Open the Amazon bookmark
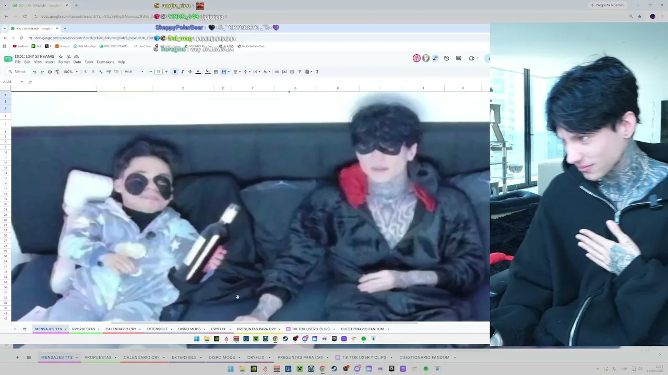 tap(63, 46)
